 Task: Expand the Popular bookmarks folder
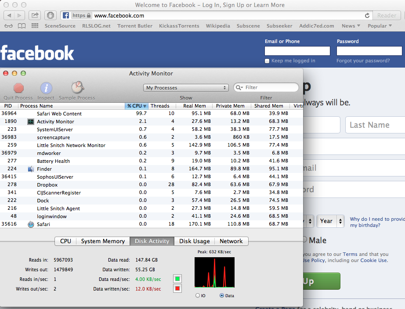pyautogui.click(x=380, y=26)
